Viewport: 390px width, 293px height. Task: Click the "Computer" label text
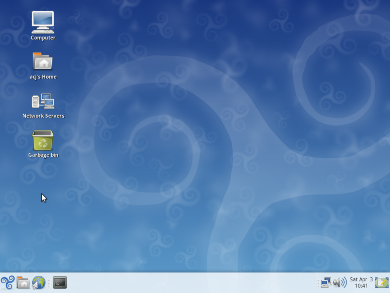coord(43,38)
